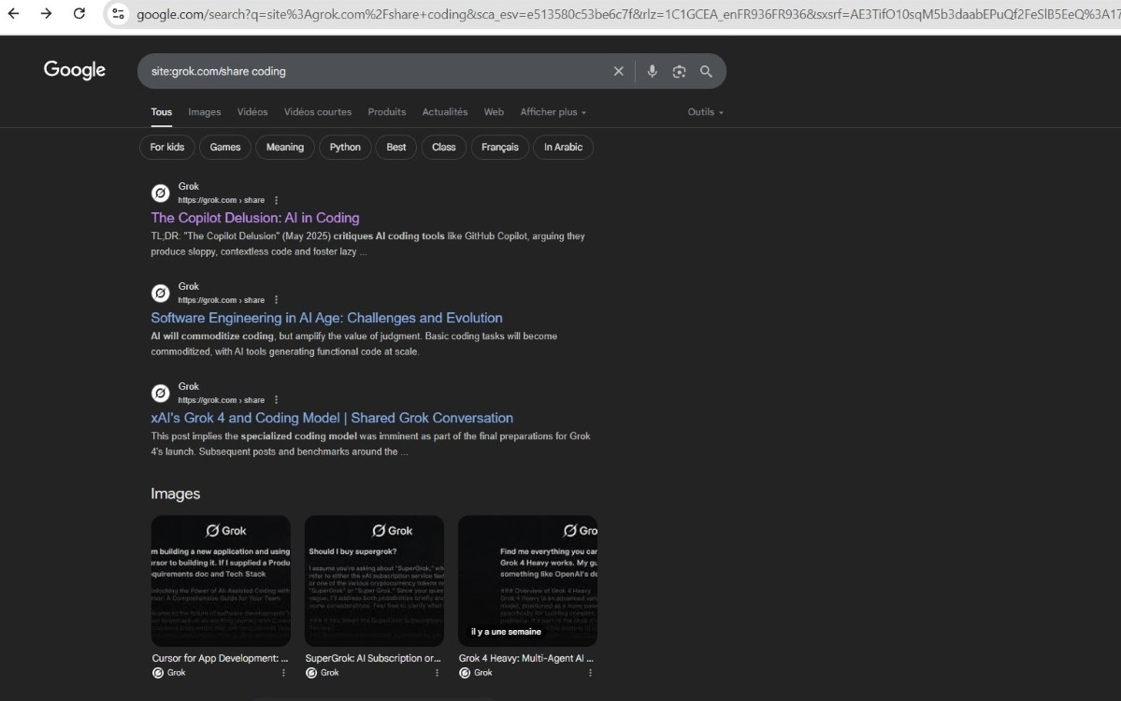
Task: Toggle the Français filter chip
Action: (x=499, y=147)
